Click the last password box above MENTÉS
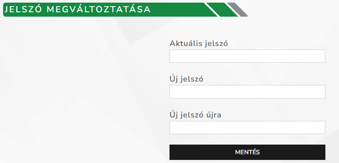Image resolution: width=339 pixels, height=163 pixels. tap(247, 128)
